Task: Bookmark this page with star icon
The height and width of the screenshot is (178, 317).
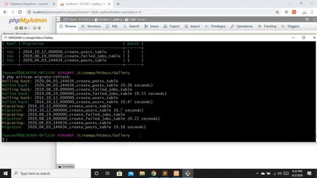Action: (x=277, y=12)
